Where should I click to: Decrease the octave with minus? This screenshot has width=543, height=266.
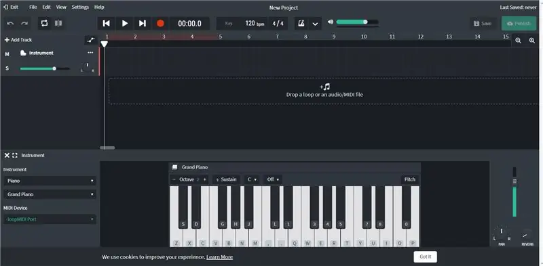pos(174,179)
